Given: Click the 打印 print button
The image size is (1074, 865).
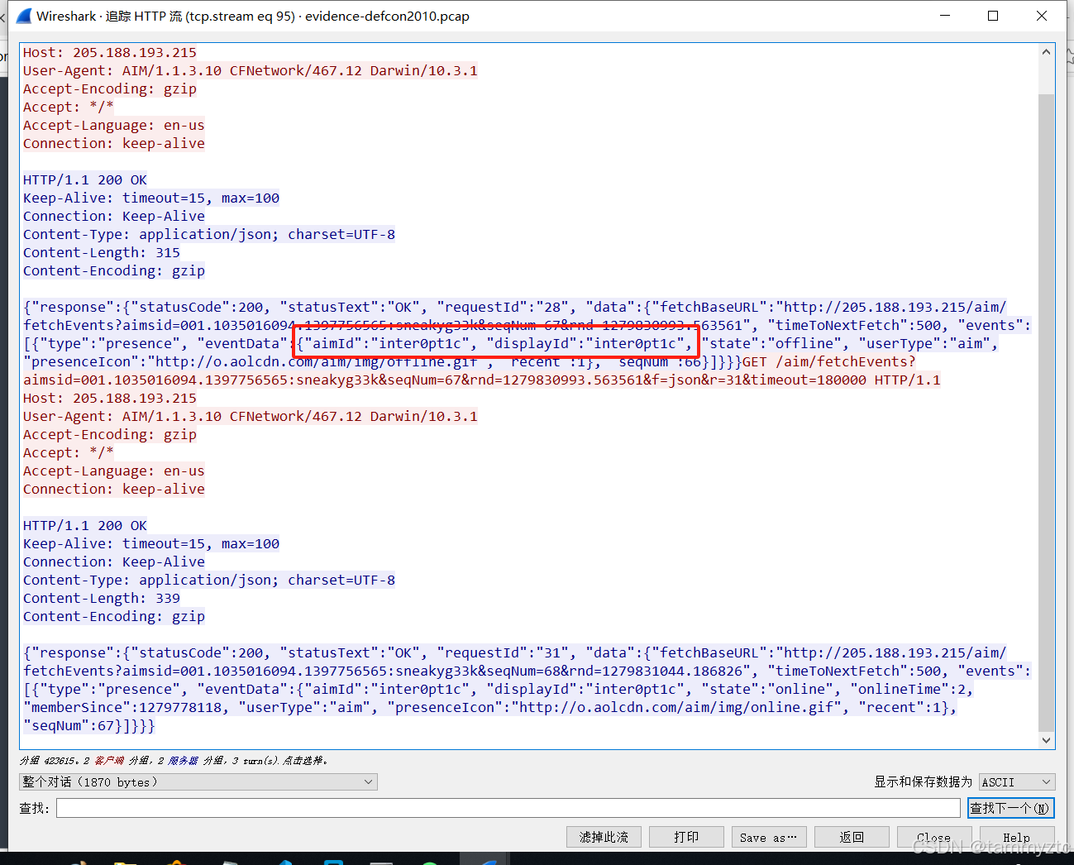Looking at the screenshot, I should pyautogui.click(x=686, y=837).
